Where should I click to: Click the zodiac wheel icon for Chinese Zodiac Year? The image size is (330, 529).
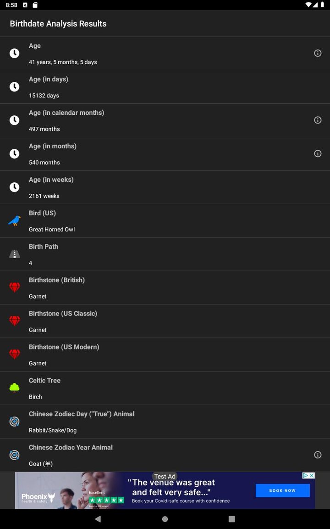coord(14,455)
